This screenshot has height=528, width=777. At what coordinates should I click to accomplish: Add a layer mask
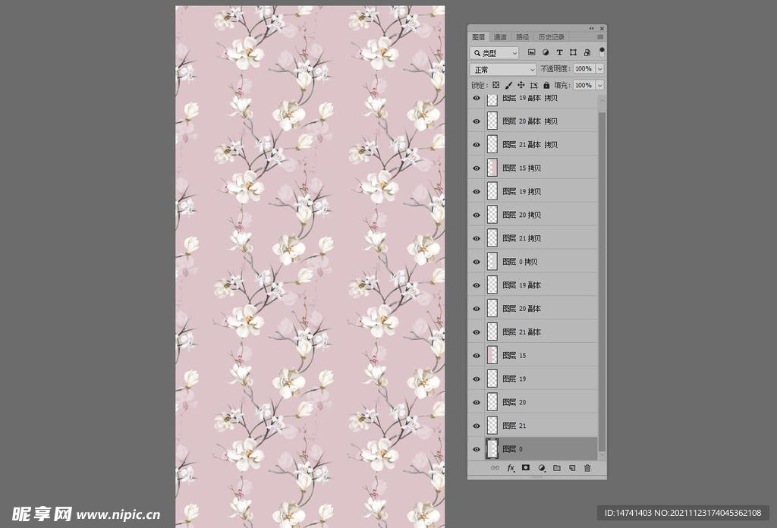526,468
